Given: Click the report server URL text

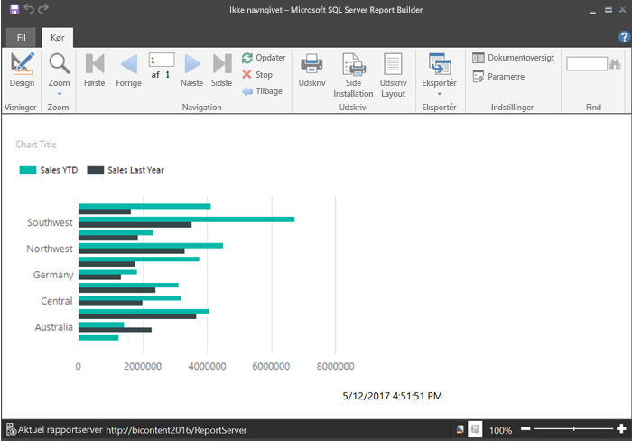Looking at the screenshot, I should 176,430.
